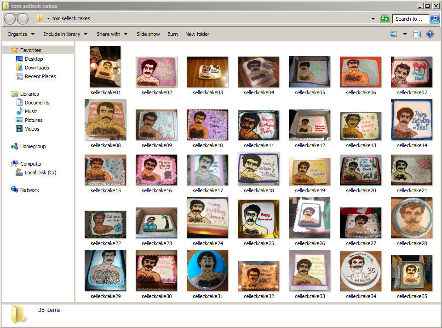Click the search magnifier icon
This screenshot has width=442, height=328.
click(x=434, y=19)
